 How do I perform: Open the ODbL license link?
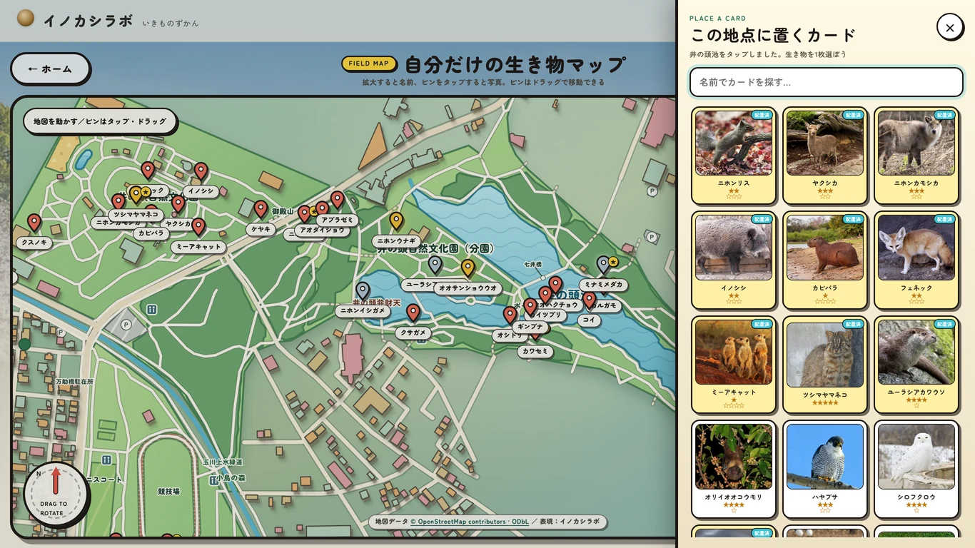coord(520,522)
